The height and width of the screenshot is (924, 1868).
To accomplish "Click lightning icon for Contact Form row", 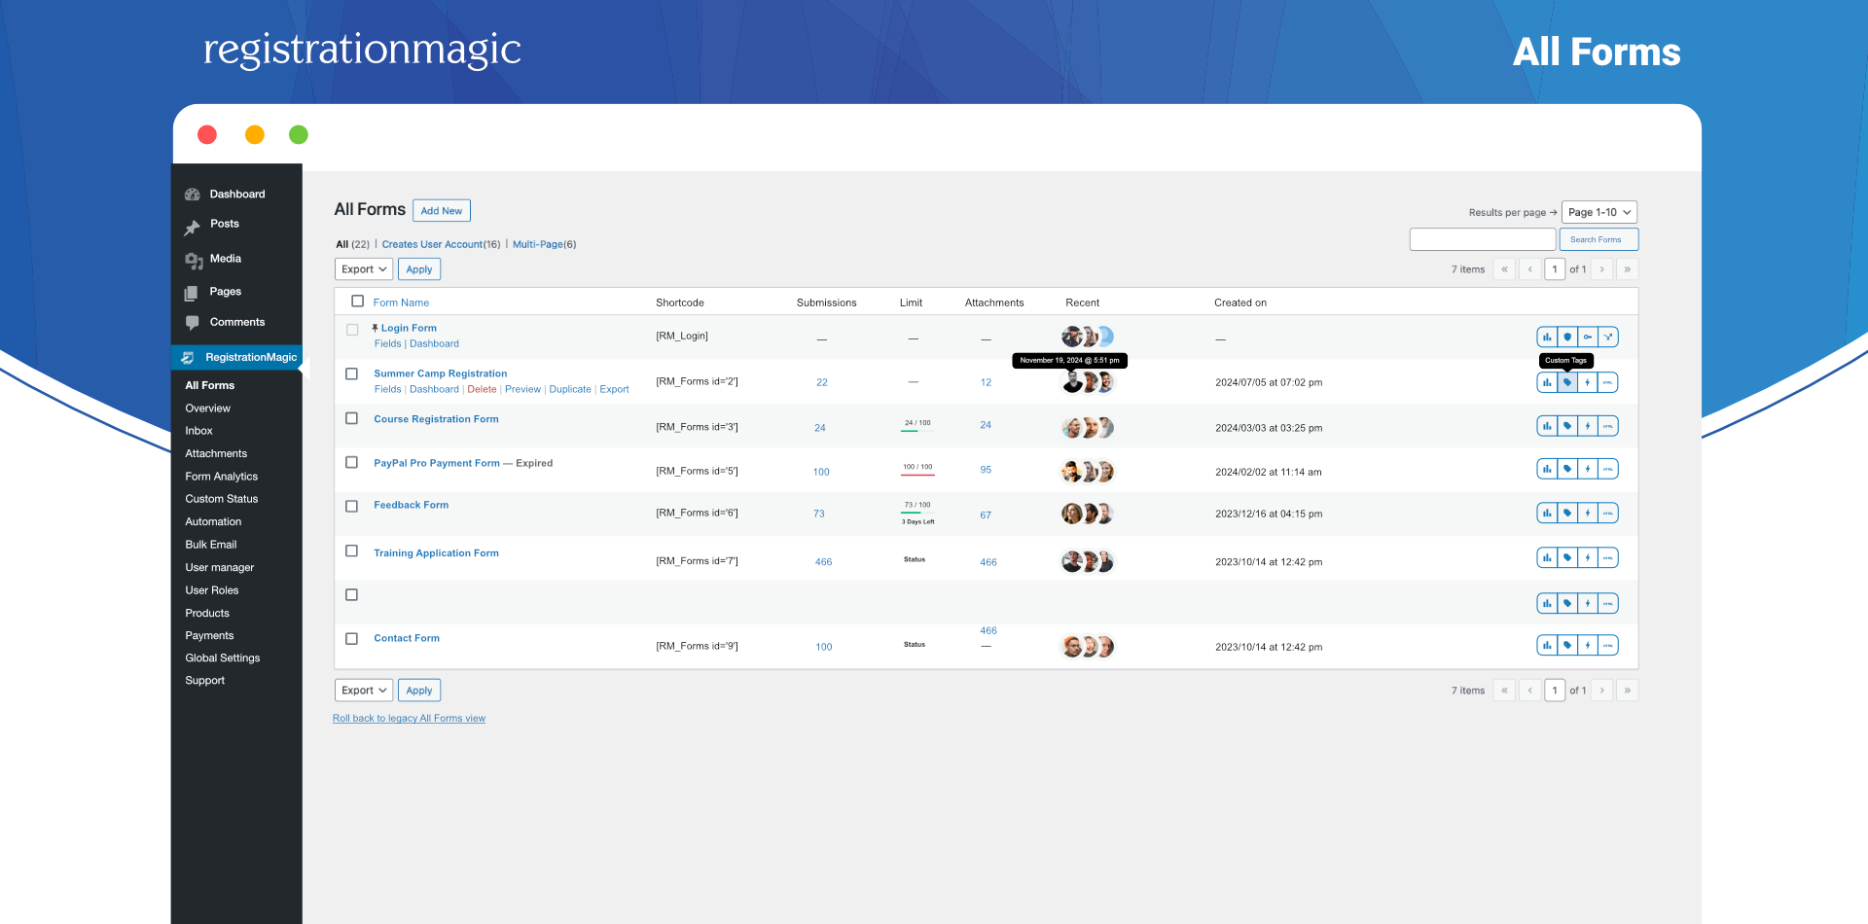I will 1588,645.
